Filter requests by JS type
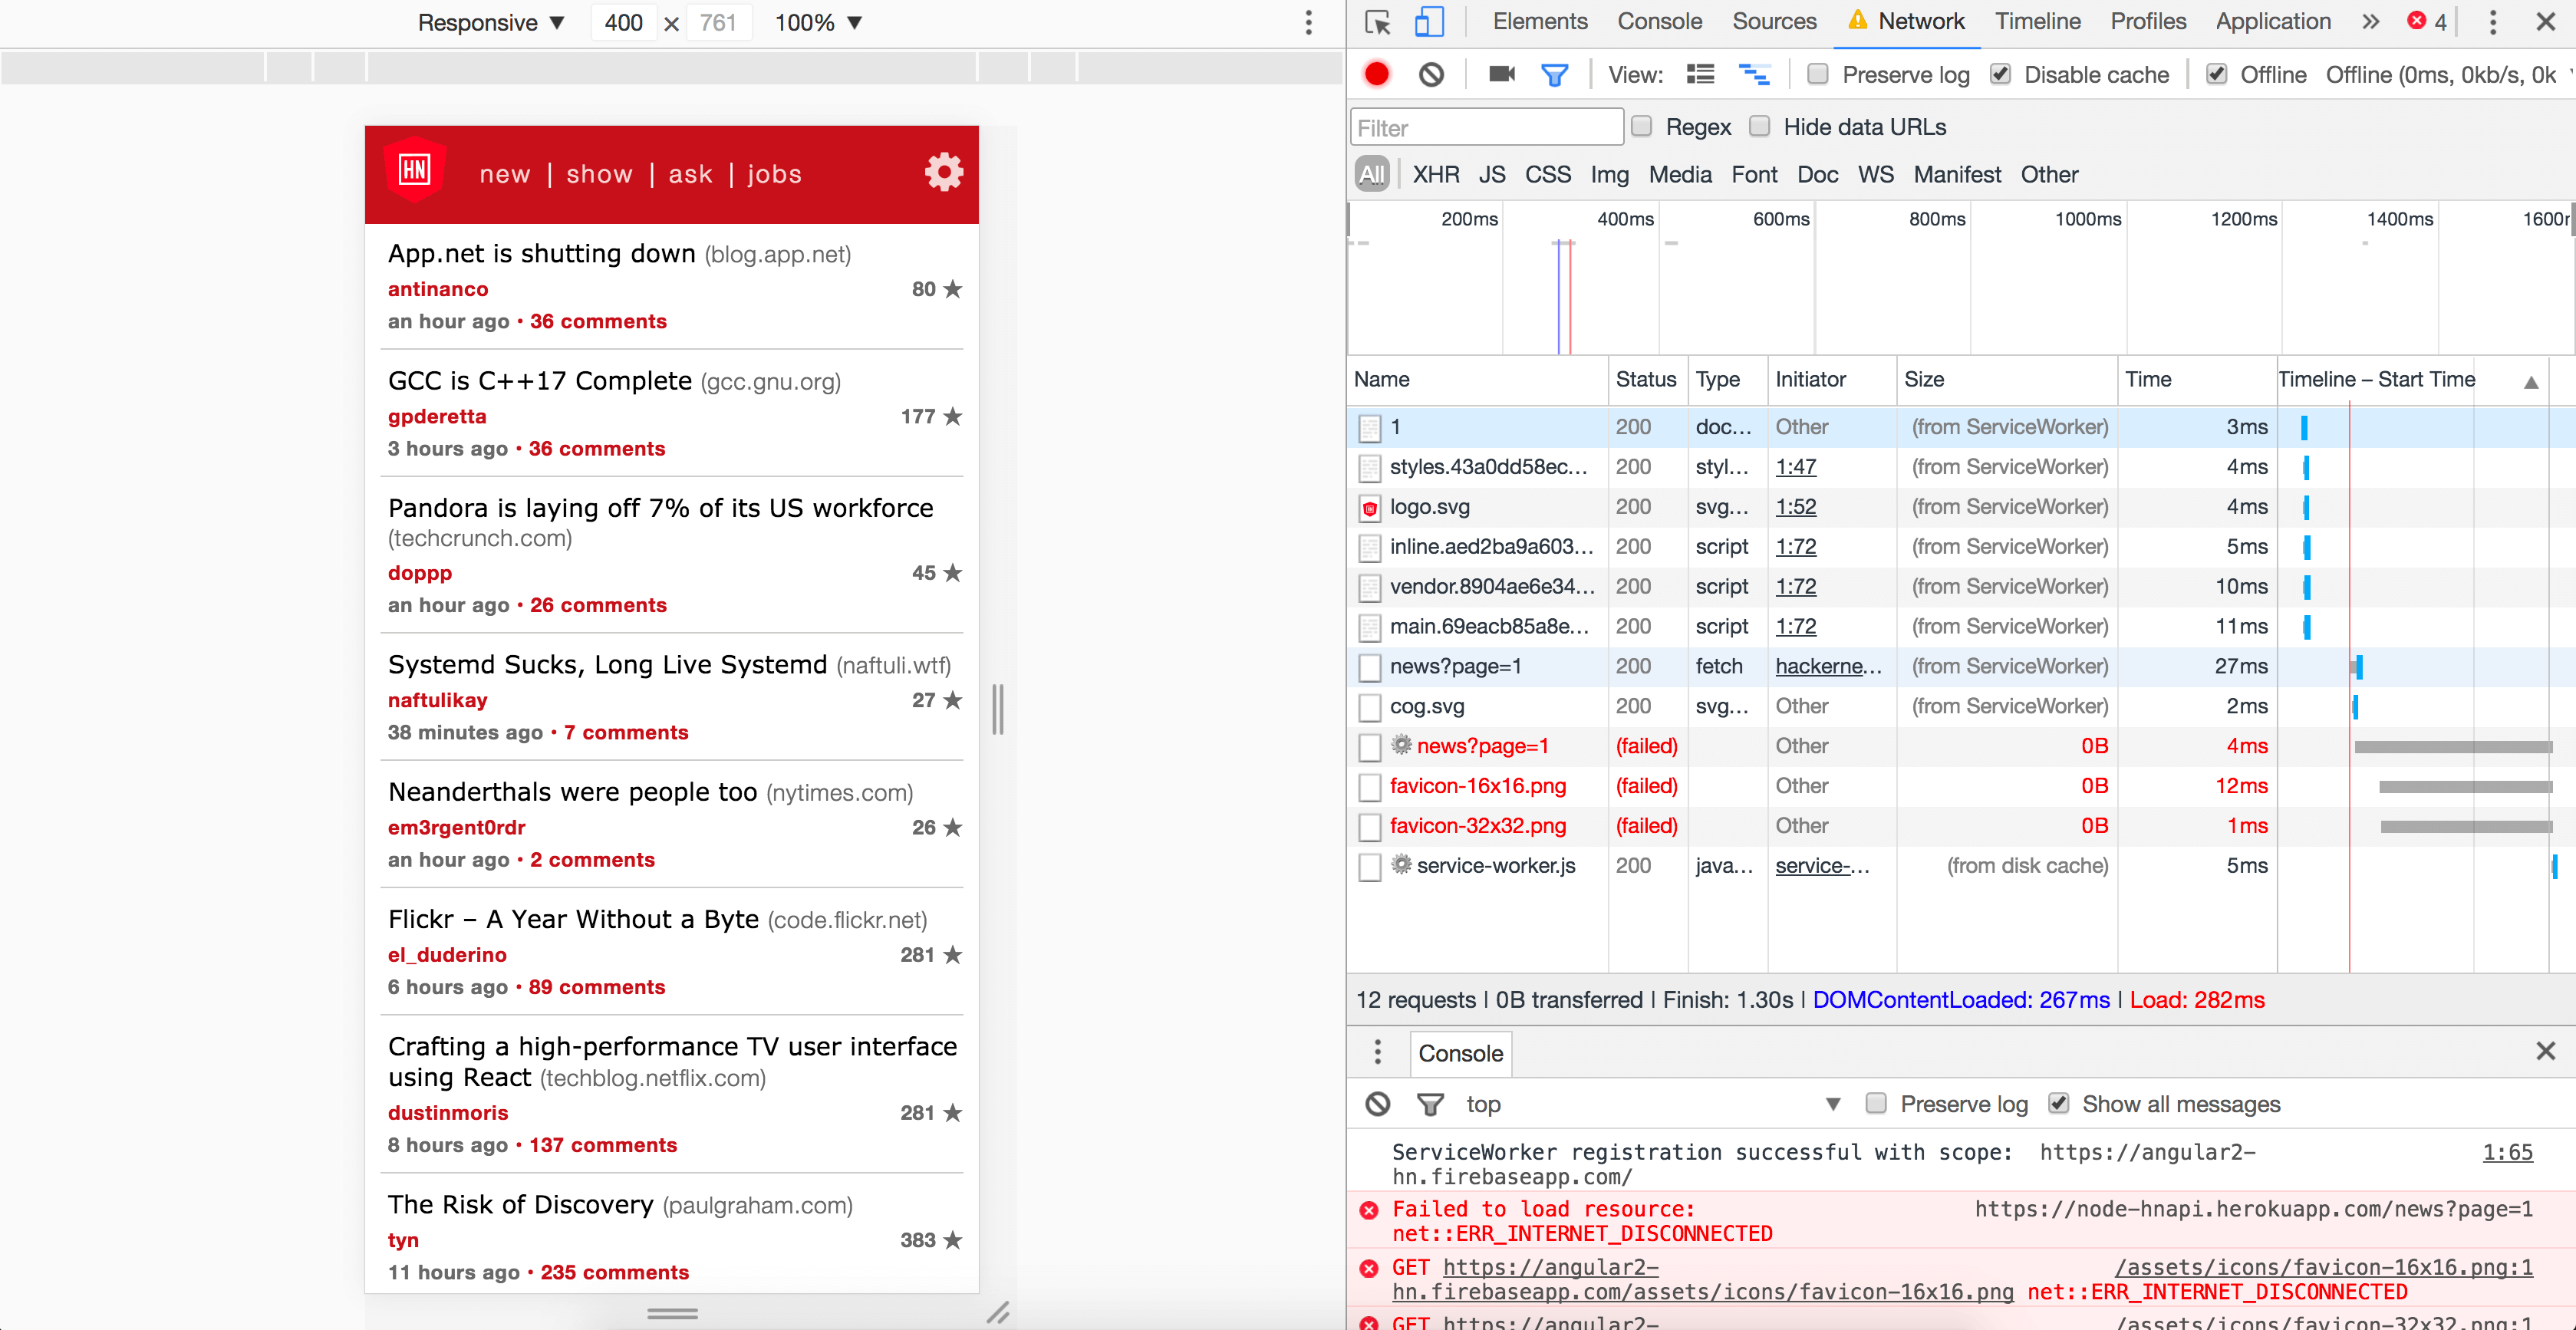Viewport: 2576px width, 1330px height. pos(1491,174)
